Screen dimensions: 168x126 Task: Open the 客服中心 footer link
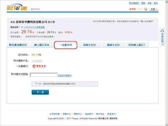click(x=67, y=114)
